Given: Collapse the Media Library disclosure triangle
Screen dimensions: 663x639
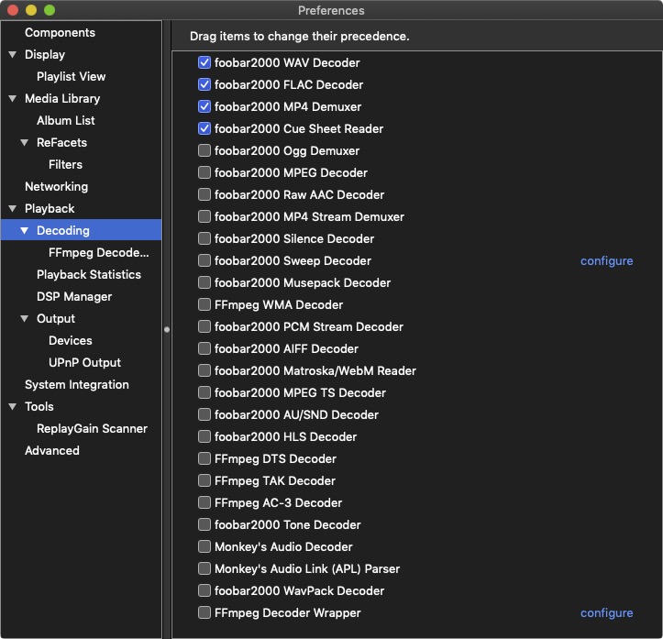Looking at the screenshot, I should [13, 99].
